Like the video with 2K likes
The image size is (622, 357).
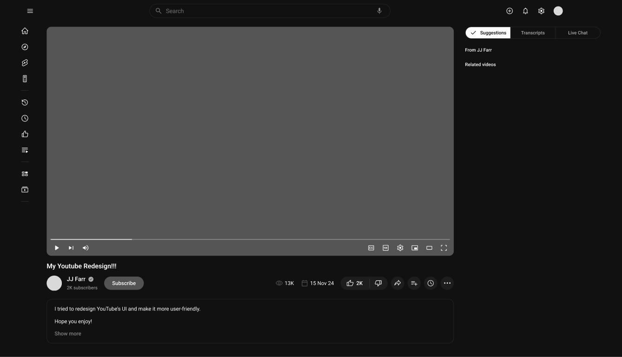point(355,283)
